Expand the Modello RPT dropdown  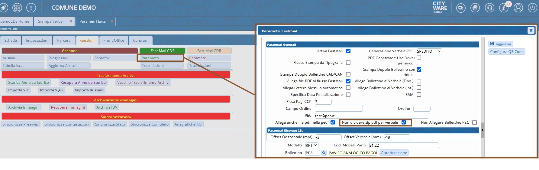click(x=311, y=145)
